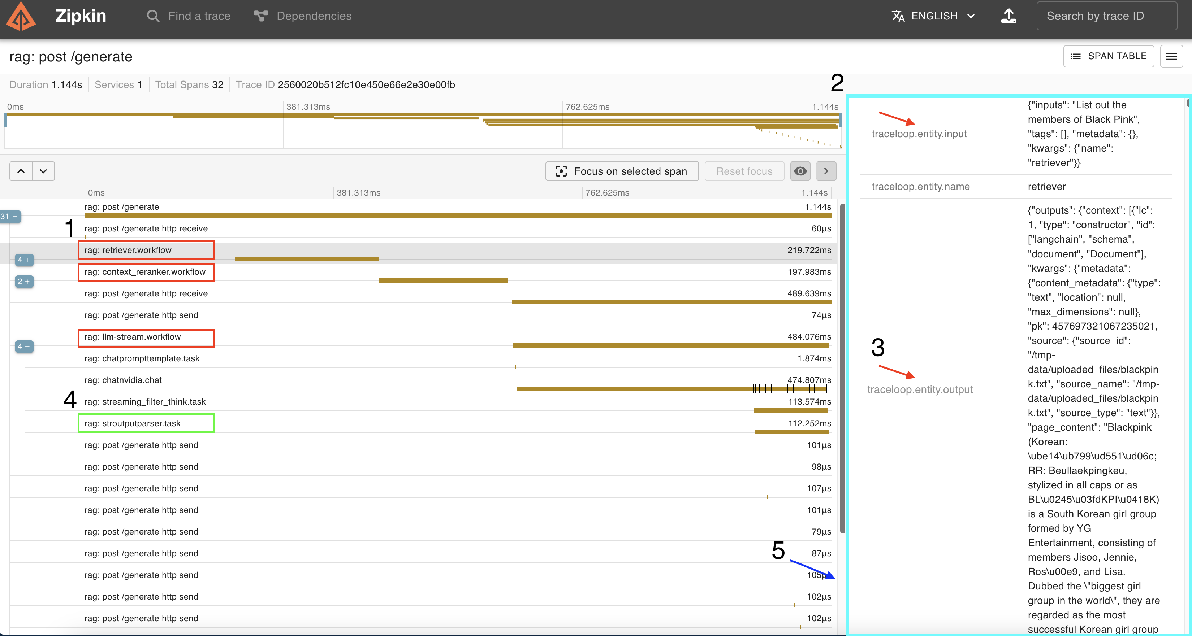Click the Dependencies graph icon
This screenshot has height=636, width=1192.
point(260,16)
